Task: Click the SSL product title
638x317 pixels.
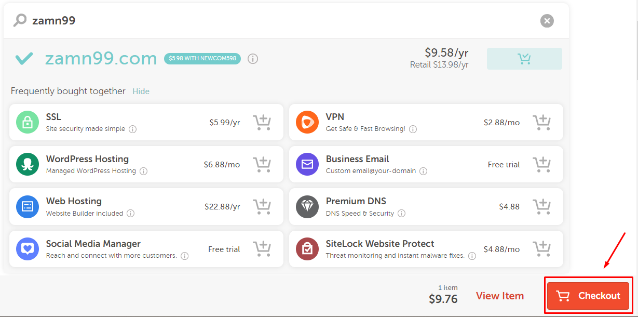Action: coord(53,117)
